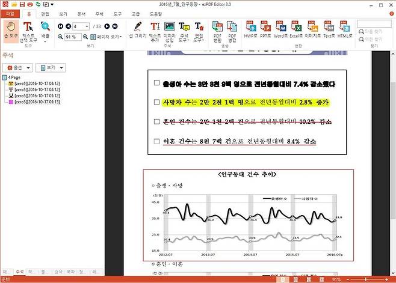Convert the PDF to Text

[329, 29]
